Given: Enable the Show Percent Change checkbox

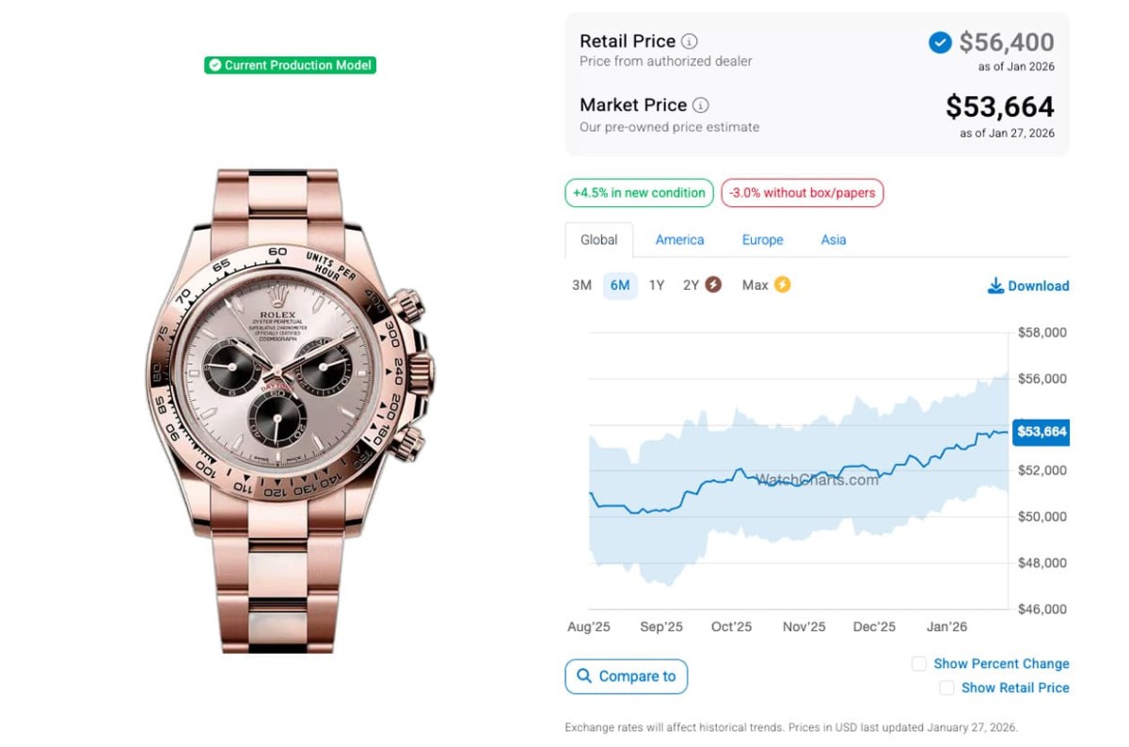Looking at the screenshot, I should tap(919, 664).
